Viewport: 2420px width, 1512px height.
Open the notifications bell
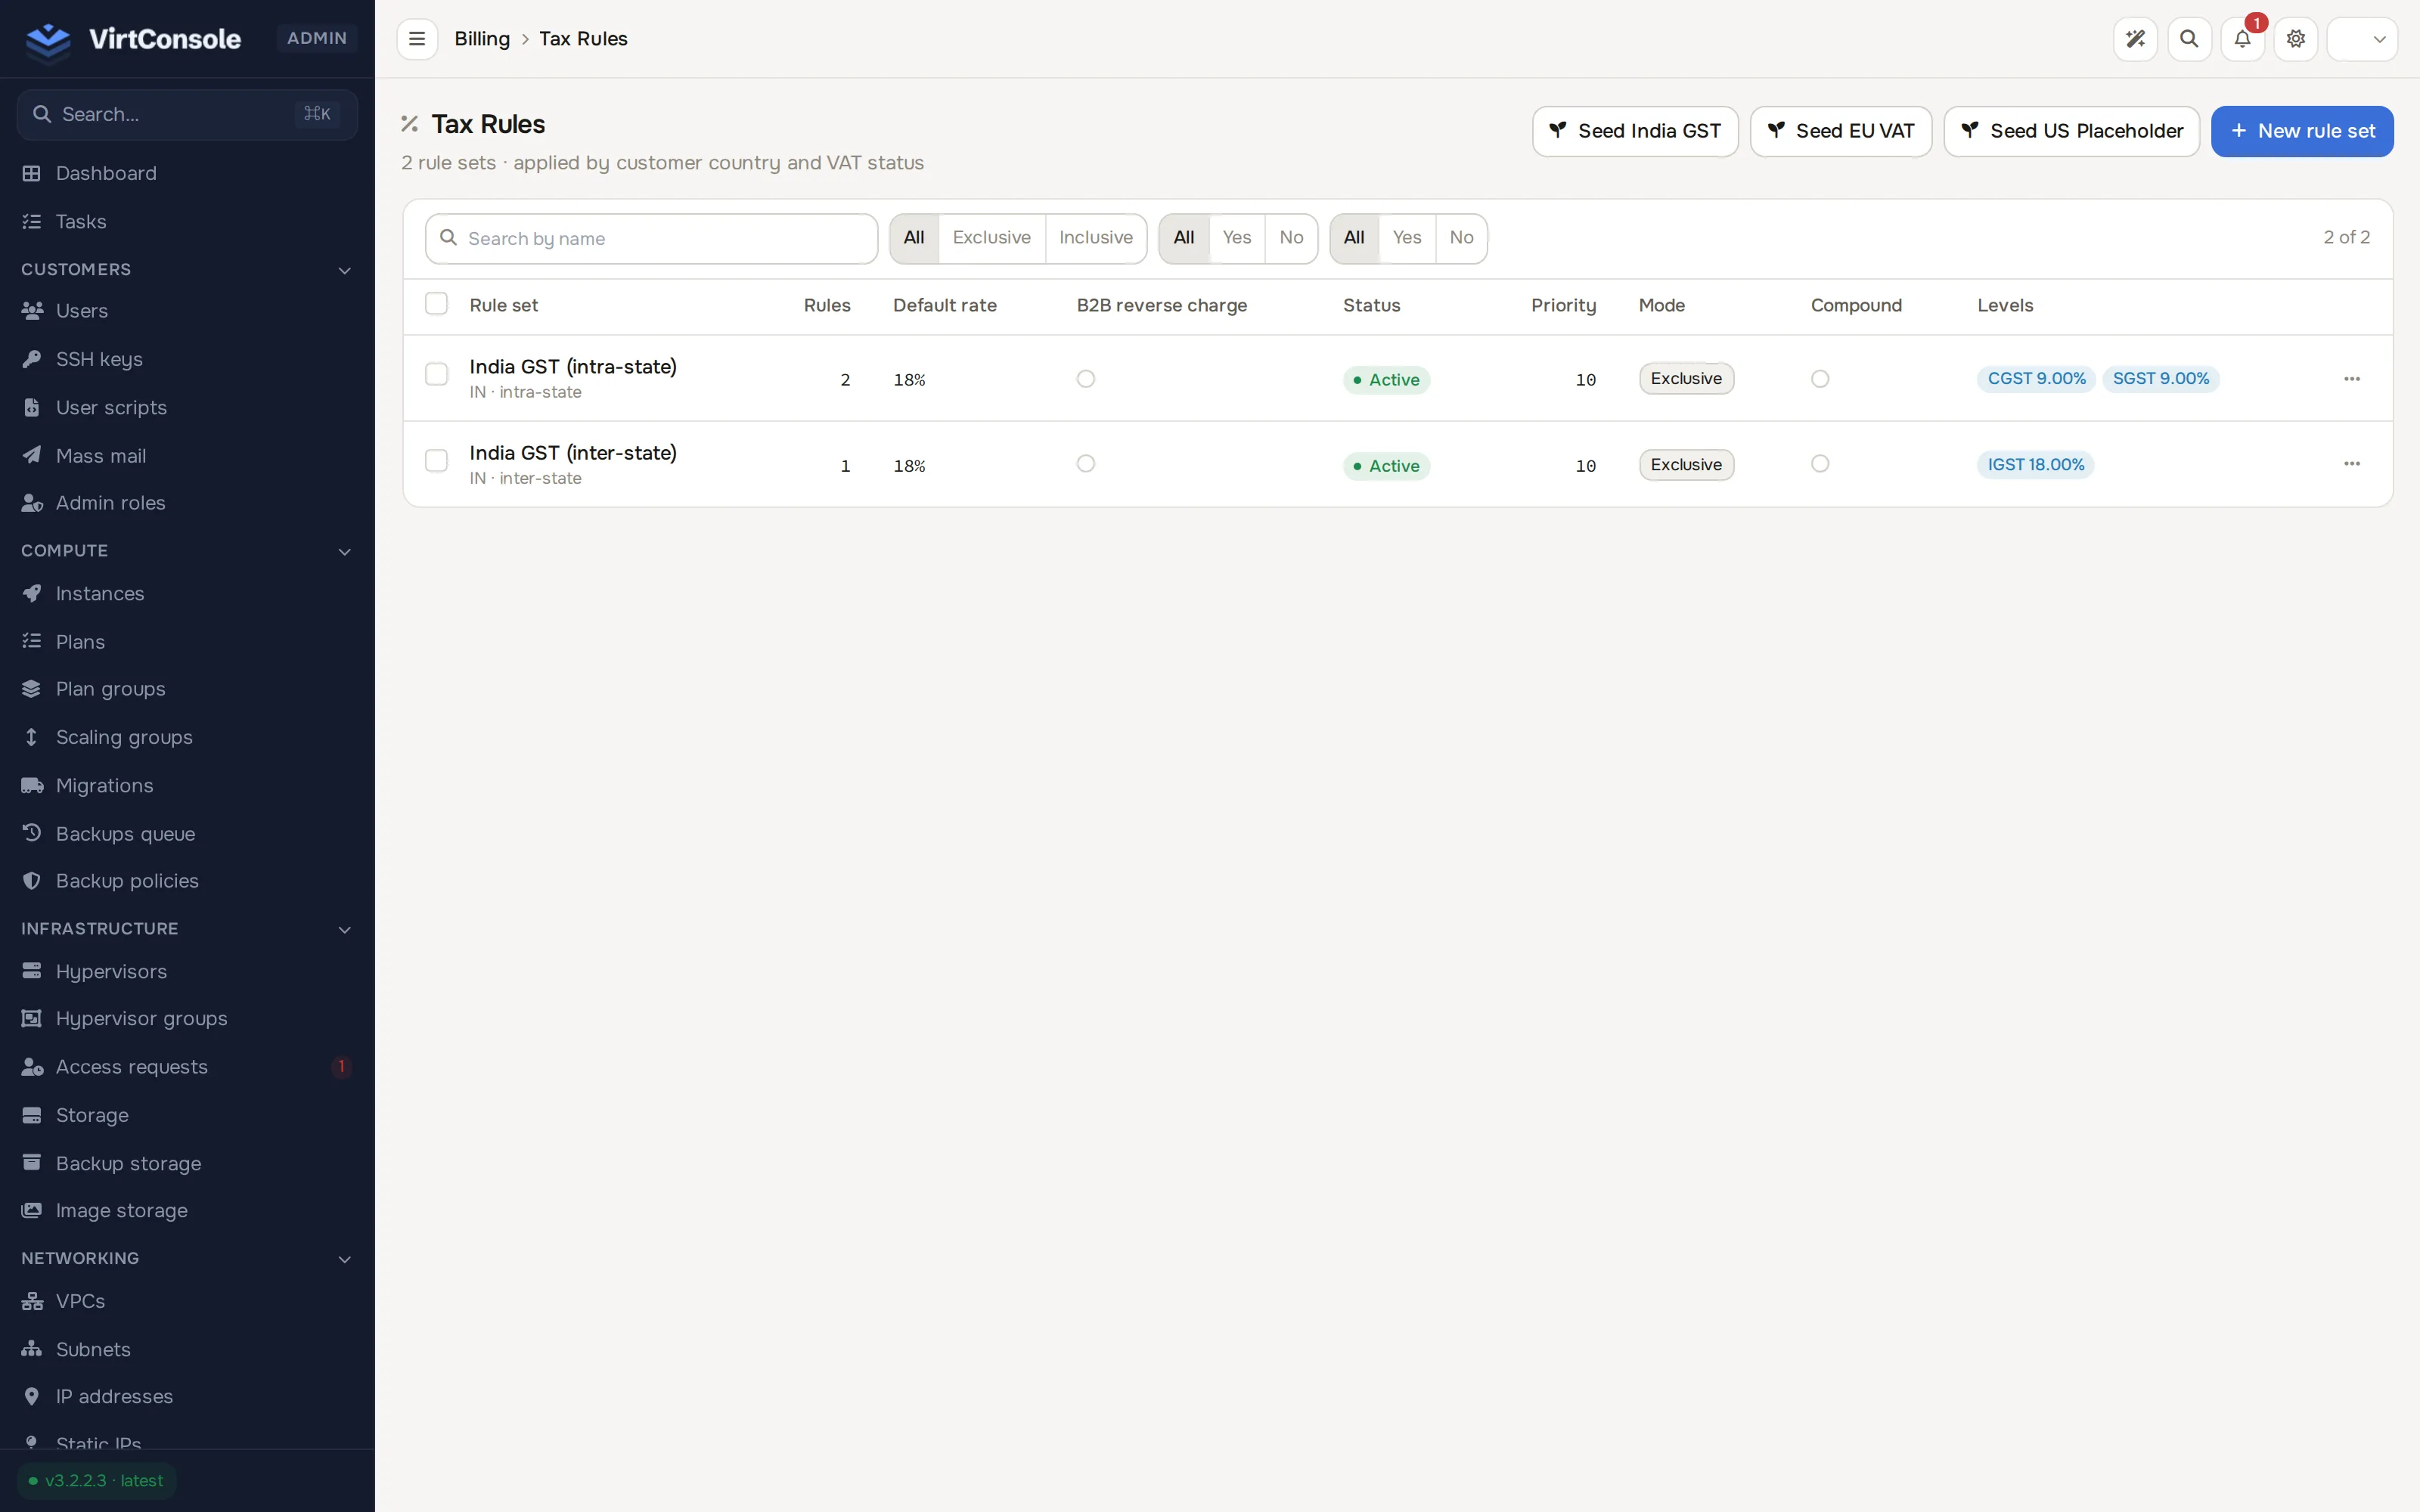2242,39
